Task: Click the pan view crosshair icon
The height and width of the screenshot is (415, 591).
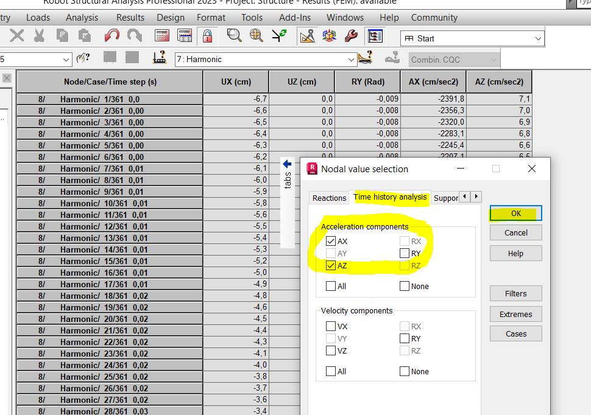Action: (x=257, y=36)
